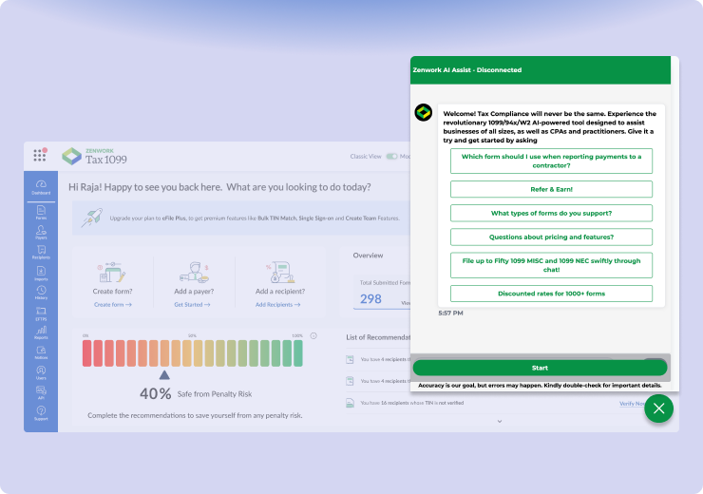Follow the 'Get Started' payer link
The height and width of the screenshot is (494, 703).
pos(192,304)
